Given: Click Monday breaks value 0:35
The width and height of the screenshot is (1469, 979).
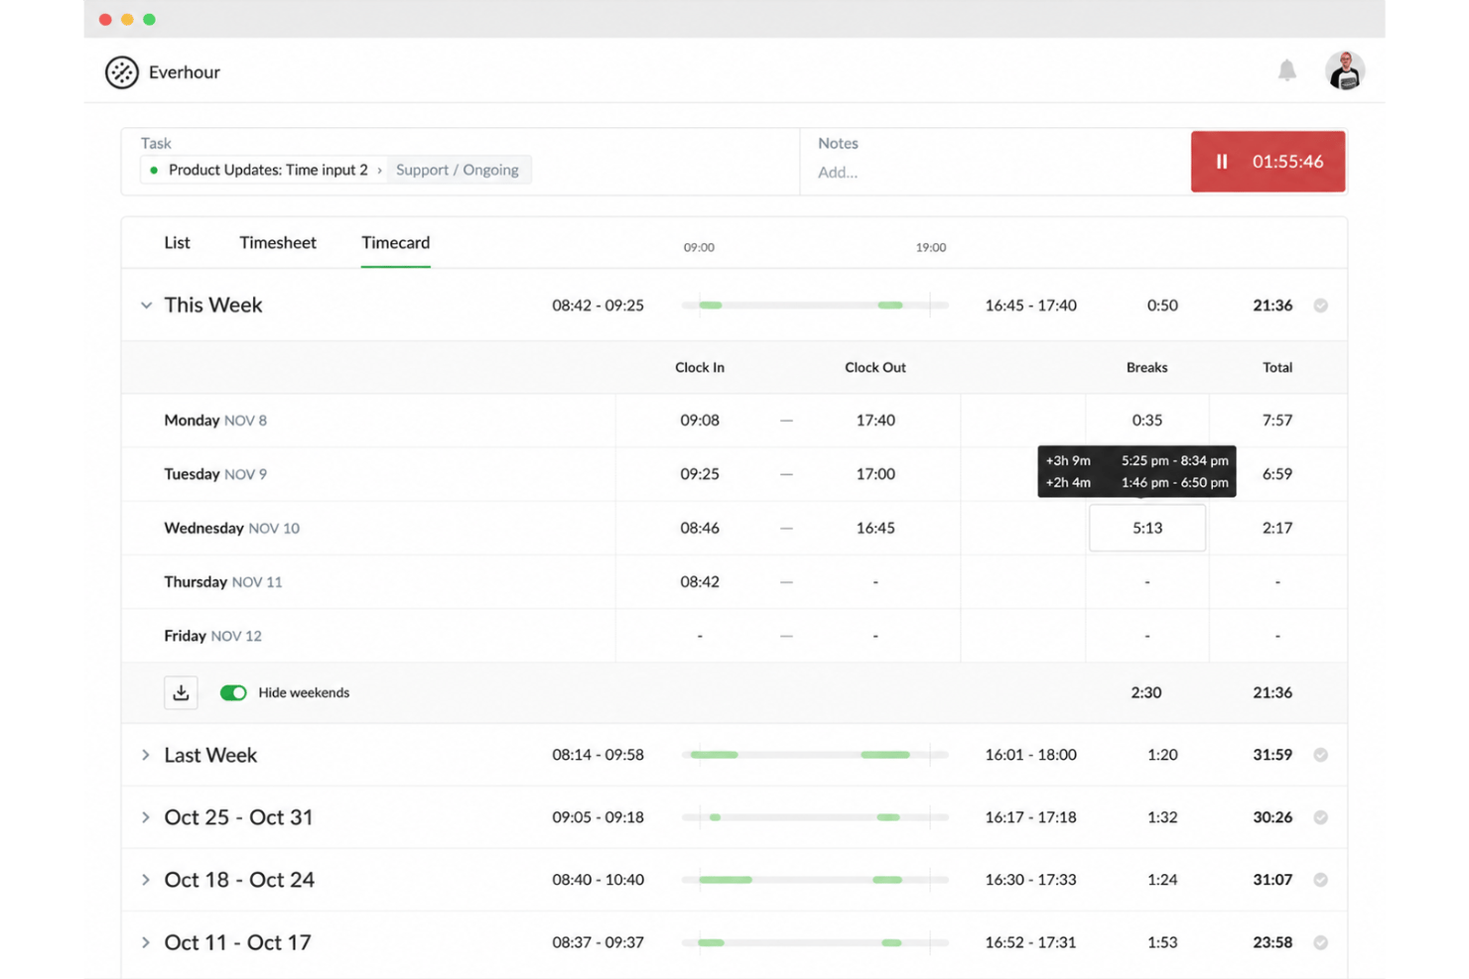Looking at the screenshot, I should tap(1147, 421).
